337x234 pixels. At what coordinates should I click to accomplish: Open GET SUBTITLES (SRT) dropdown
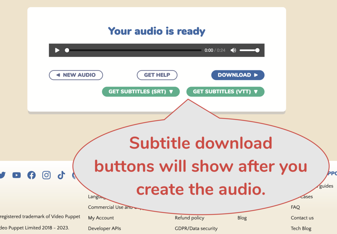click(x=141, y=92)
